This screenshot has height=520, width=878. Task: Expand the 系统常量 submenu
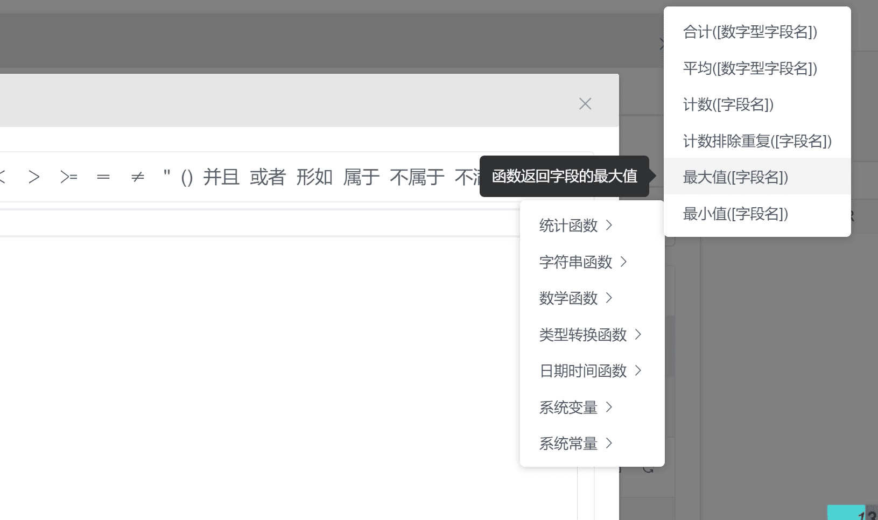pos(592,444)
